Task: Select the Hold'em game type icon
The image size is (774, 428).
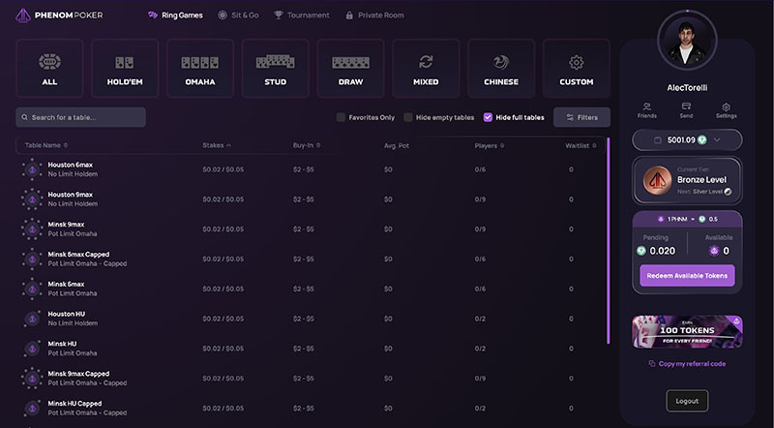Action: (125, 62)
